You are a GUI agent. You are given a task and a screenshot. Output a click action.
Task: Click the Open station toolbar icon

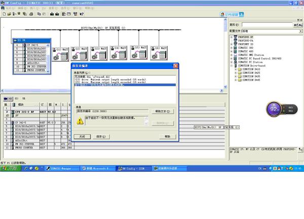click(x=9, y=14)
